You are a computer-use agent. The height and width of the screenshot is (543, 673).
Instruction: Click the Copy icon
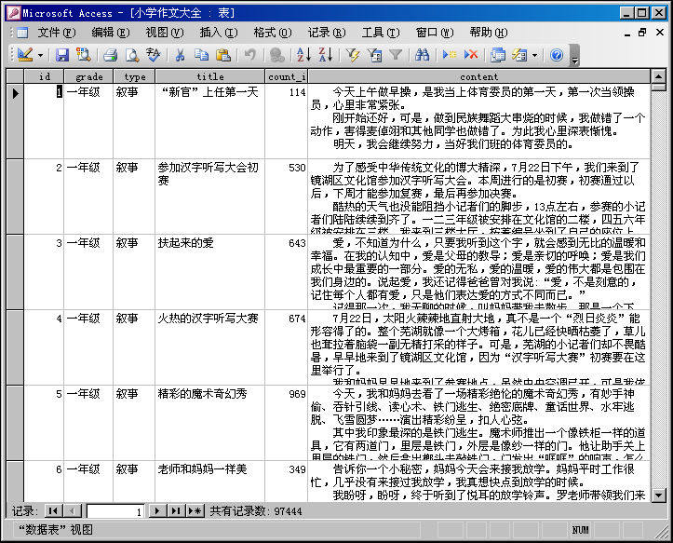(x=201, y=55)
